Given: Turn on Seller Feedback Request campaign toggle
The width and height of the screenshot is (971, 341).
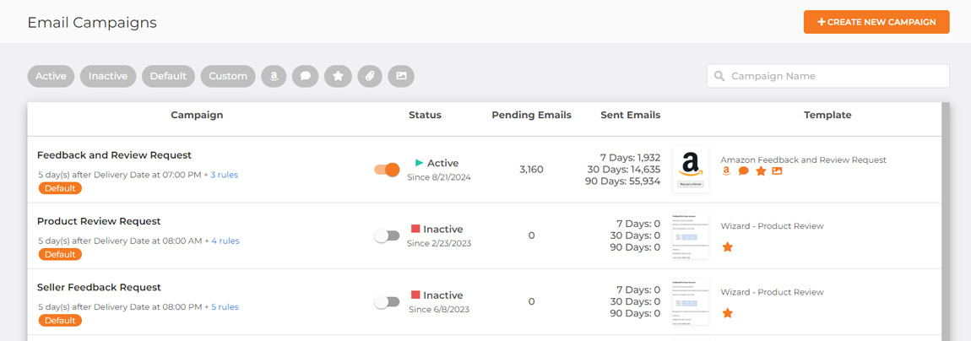Looking at the screenshot, I should click(387, 301).
